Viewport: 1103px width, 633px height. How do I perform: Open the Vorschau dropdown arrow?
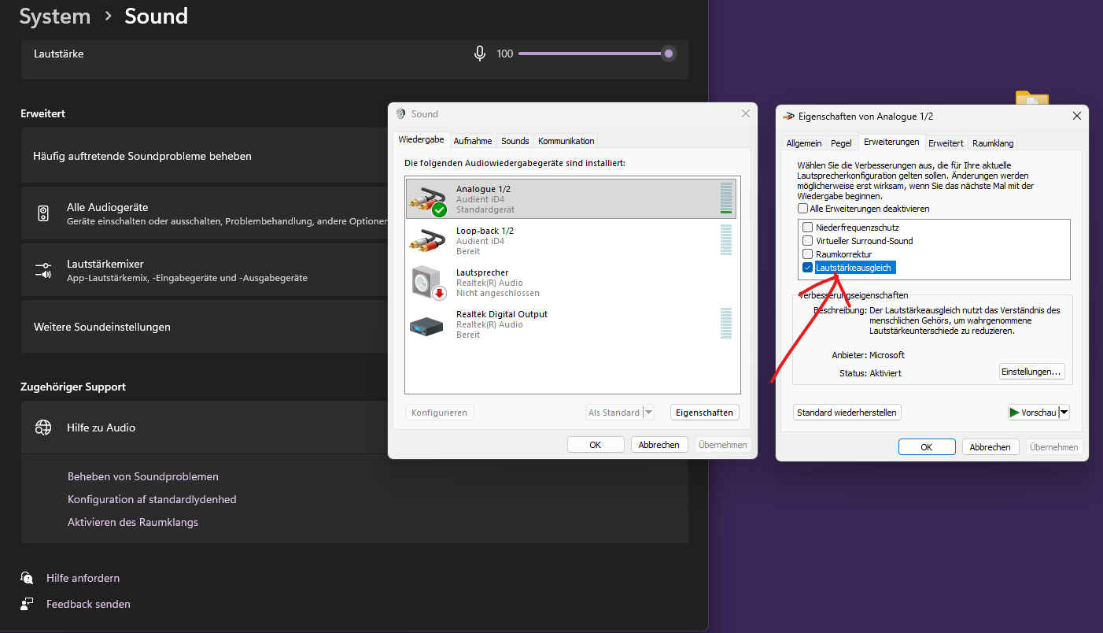pyautogui.click(x=1064, y=413)
